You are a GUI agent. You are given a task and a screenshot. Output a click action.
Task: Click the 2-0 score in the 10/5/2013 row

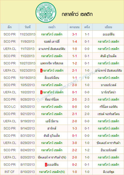point(75,85)
